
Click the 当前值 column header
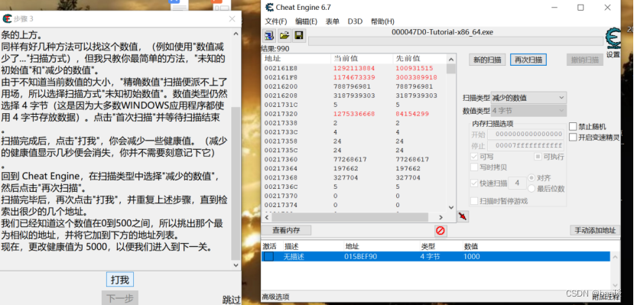click(362, 59)
